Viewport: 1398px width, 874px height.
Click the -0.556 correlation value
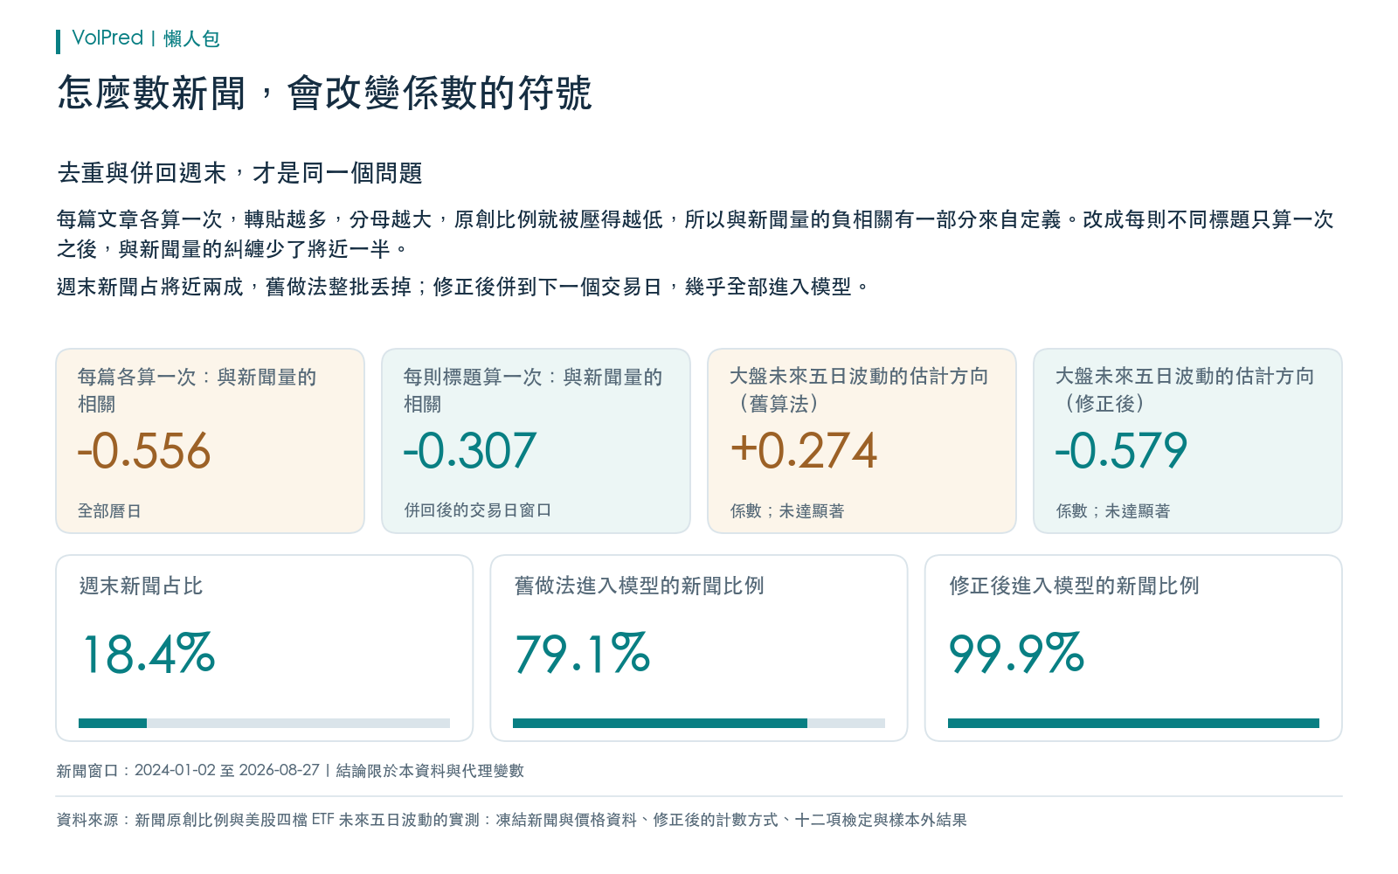144,451
